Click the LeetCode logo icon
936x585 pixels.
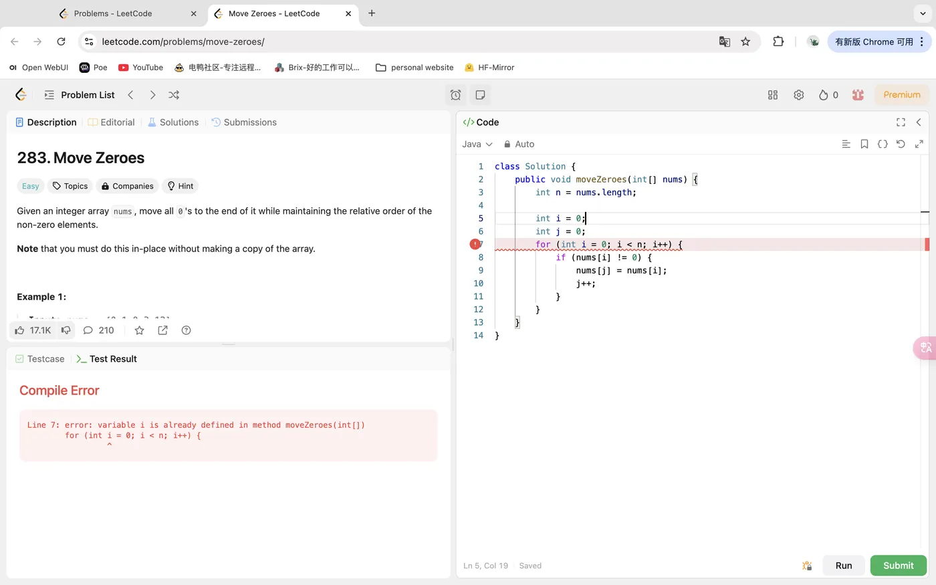pos(21,95)
